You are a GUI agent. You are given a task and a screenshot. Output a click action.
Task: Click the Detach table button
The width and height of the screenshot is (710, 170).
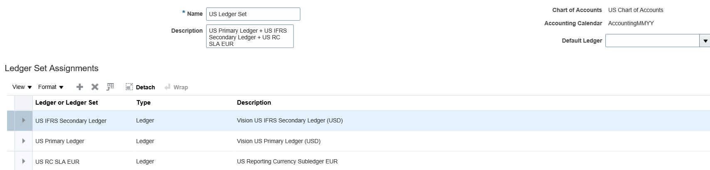140,87
